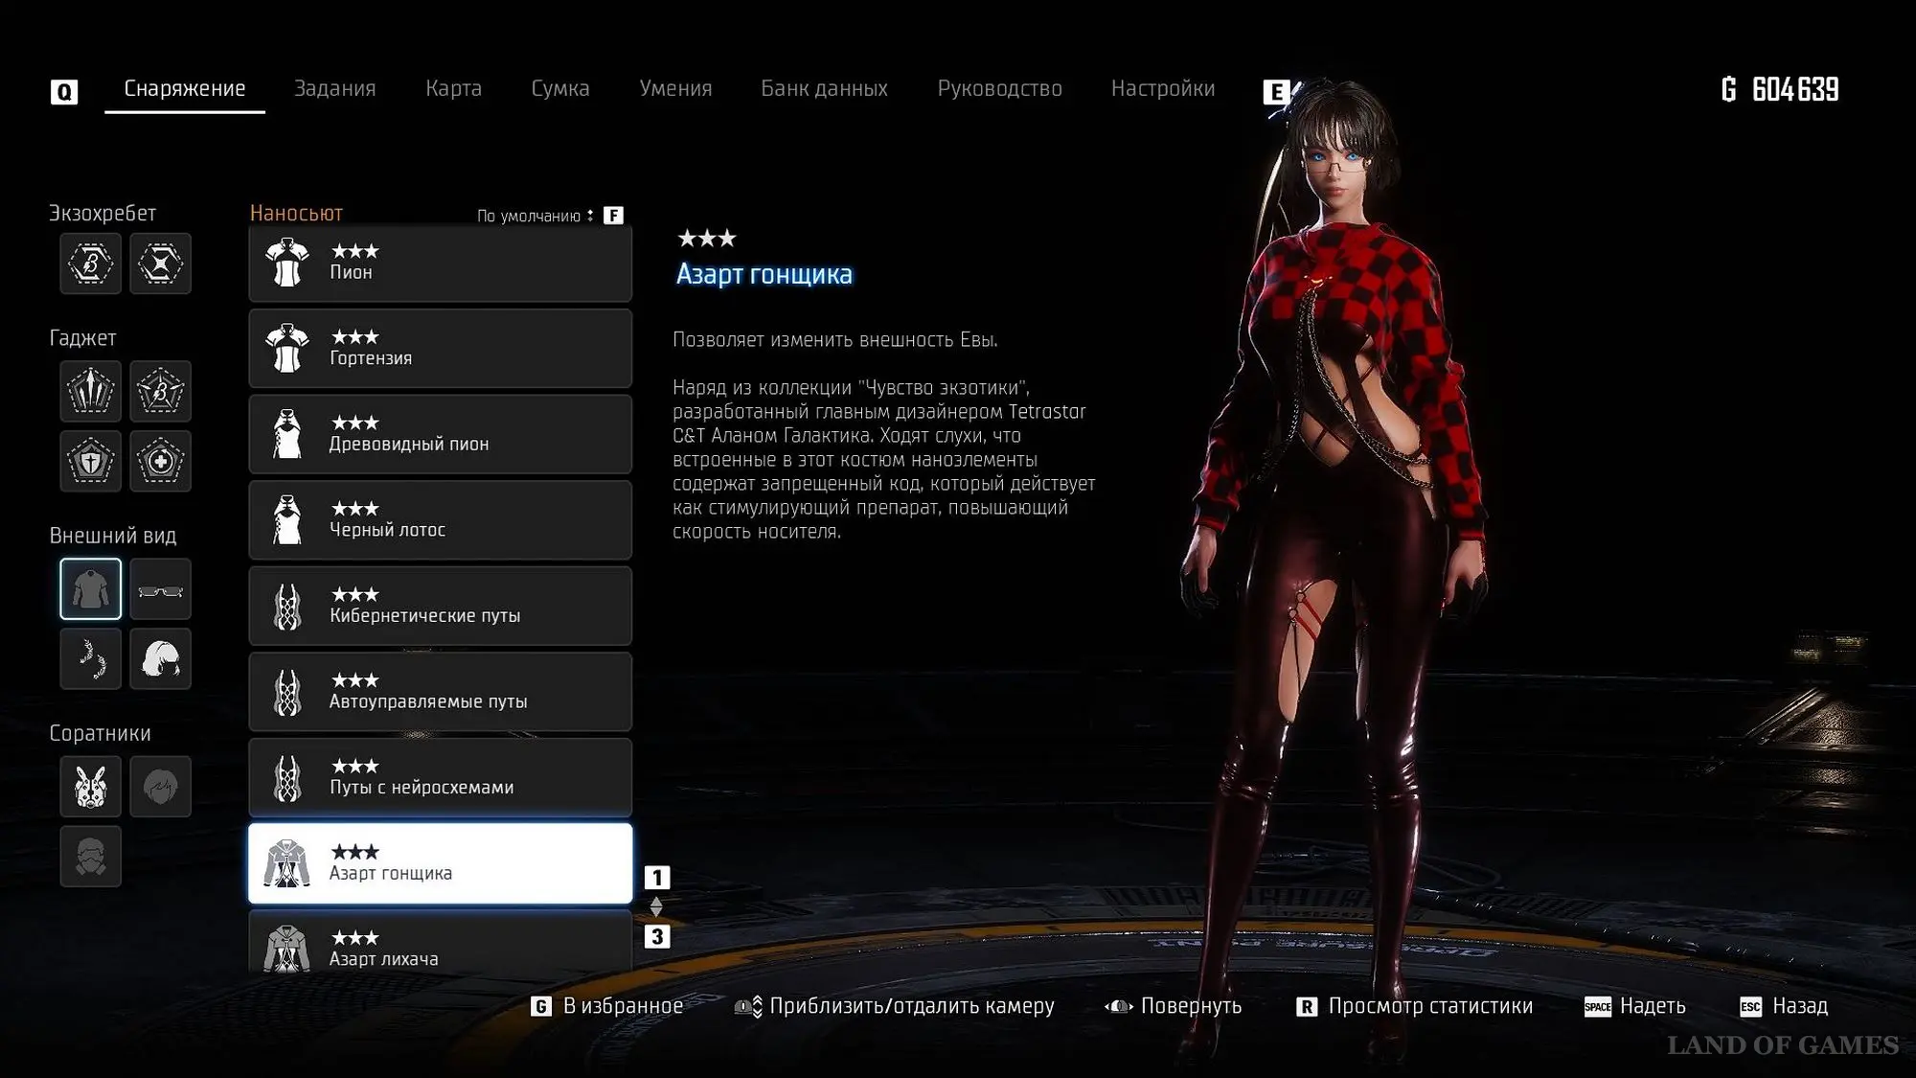Select the Путы с нейросхемами row

point(440,777)
